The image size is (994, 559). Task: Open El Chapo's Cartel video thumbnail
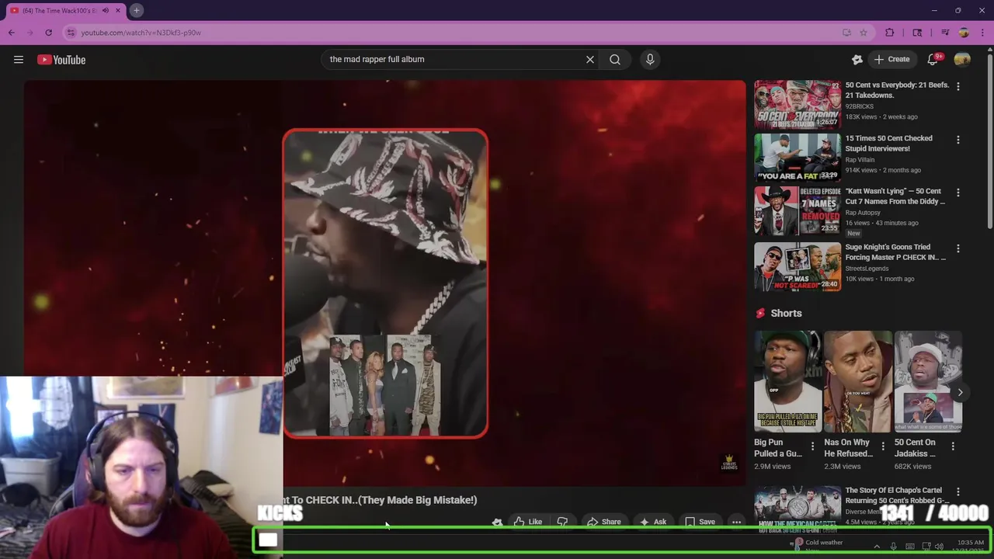pos(798,510)
